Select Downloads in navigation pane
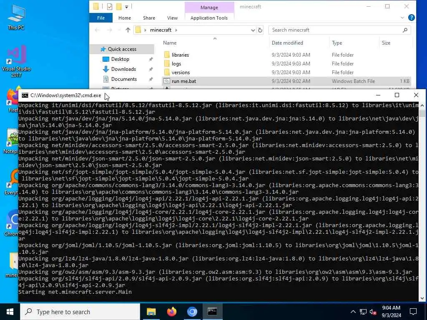 point(123,69)
